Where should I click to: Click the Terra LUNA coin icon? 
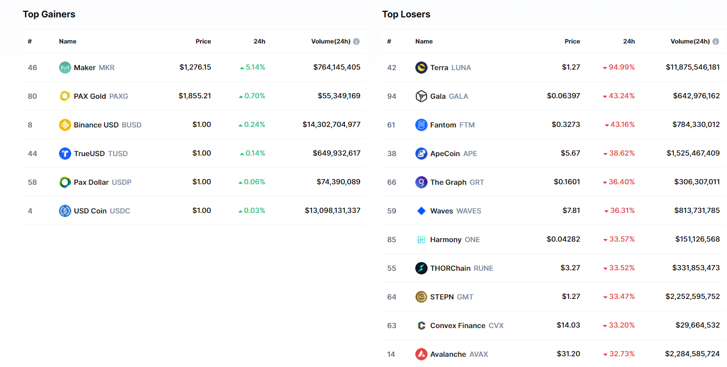pyautogui.click(x=421, y=68)
